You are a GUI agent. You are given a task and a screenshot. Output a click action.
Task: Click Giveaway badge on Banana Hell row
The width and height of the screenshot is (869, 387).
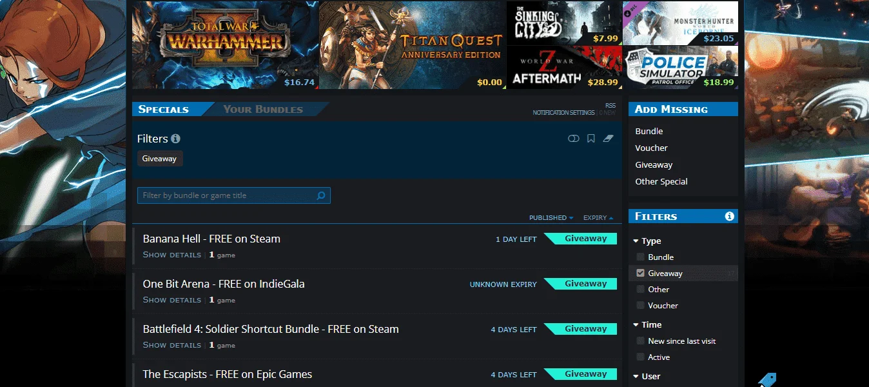581,239
